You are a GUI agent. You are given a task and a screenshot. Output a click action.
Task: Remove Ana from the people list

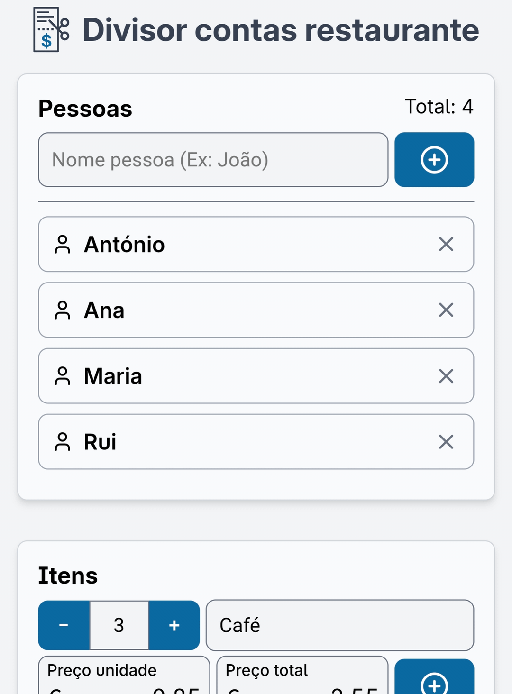446,310
